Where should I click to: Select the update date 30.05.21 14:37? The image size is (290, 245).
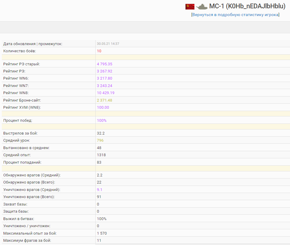point(108,44)
